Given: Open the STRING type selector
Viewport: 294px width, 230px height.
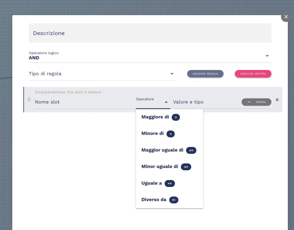Looking at the screenshot, I should pyautogui.click(x=256, y=102).
